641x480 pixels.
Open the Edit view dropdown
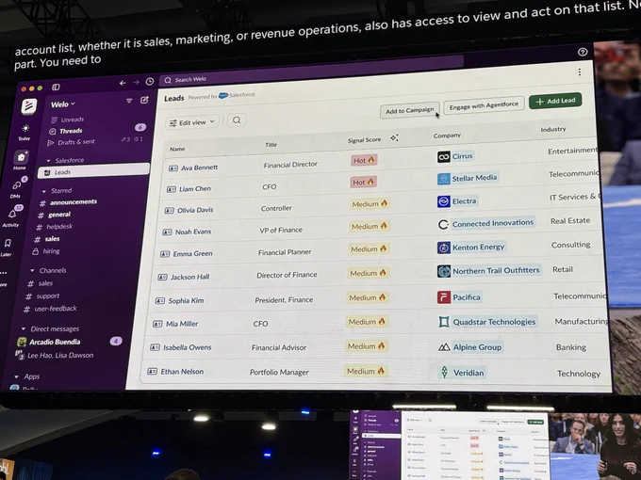[x=192, y=122]
